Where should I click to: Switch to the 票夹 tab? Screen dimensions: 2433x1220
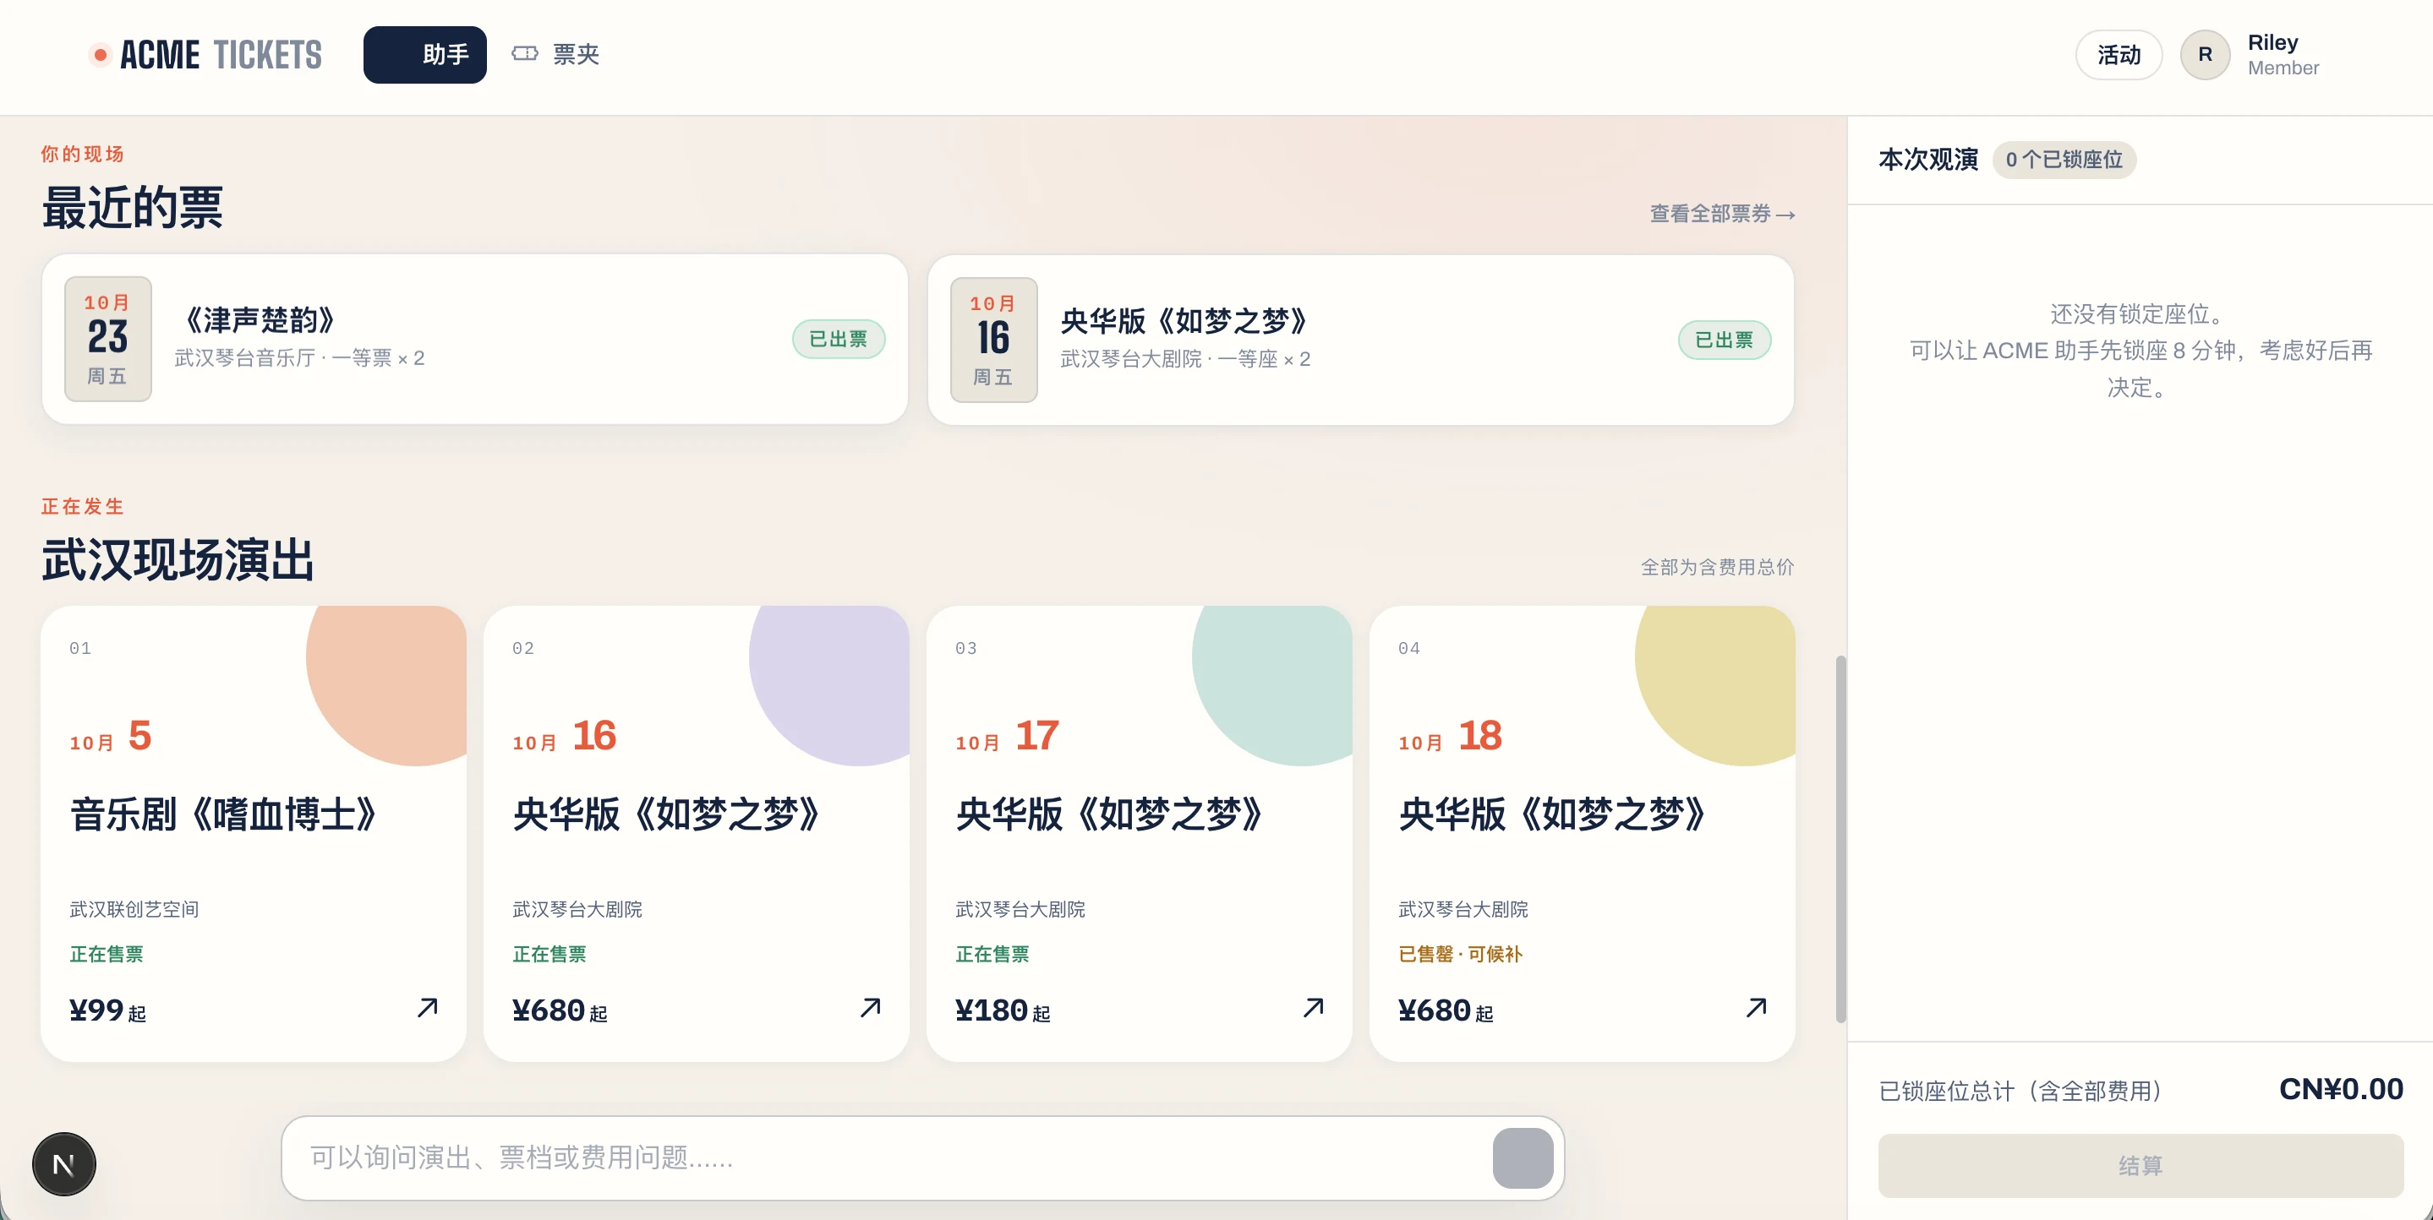click(555, 55)
